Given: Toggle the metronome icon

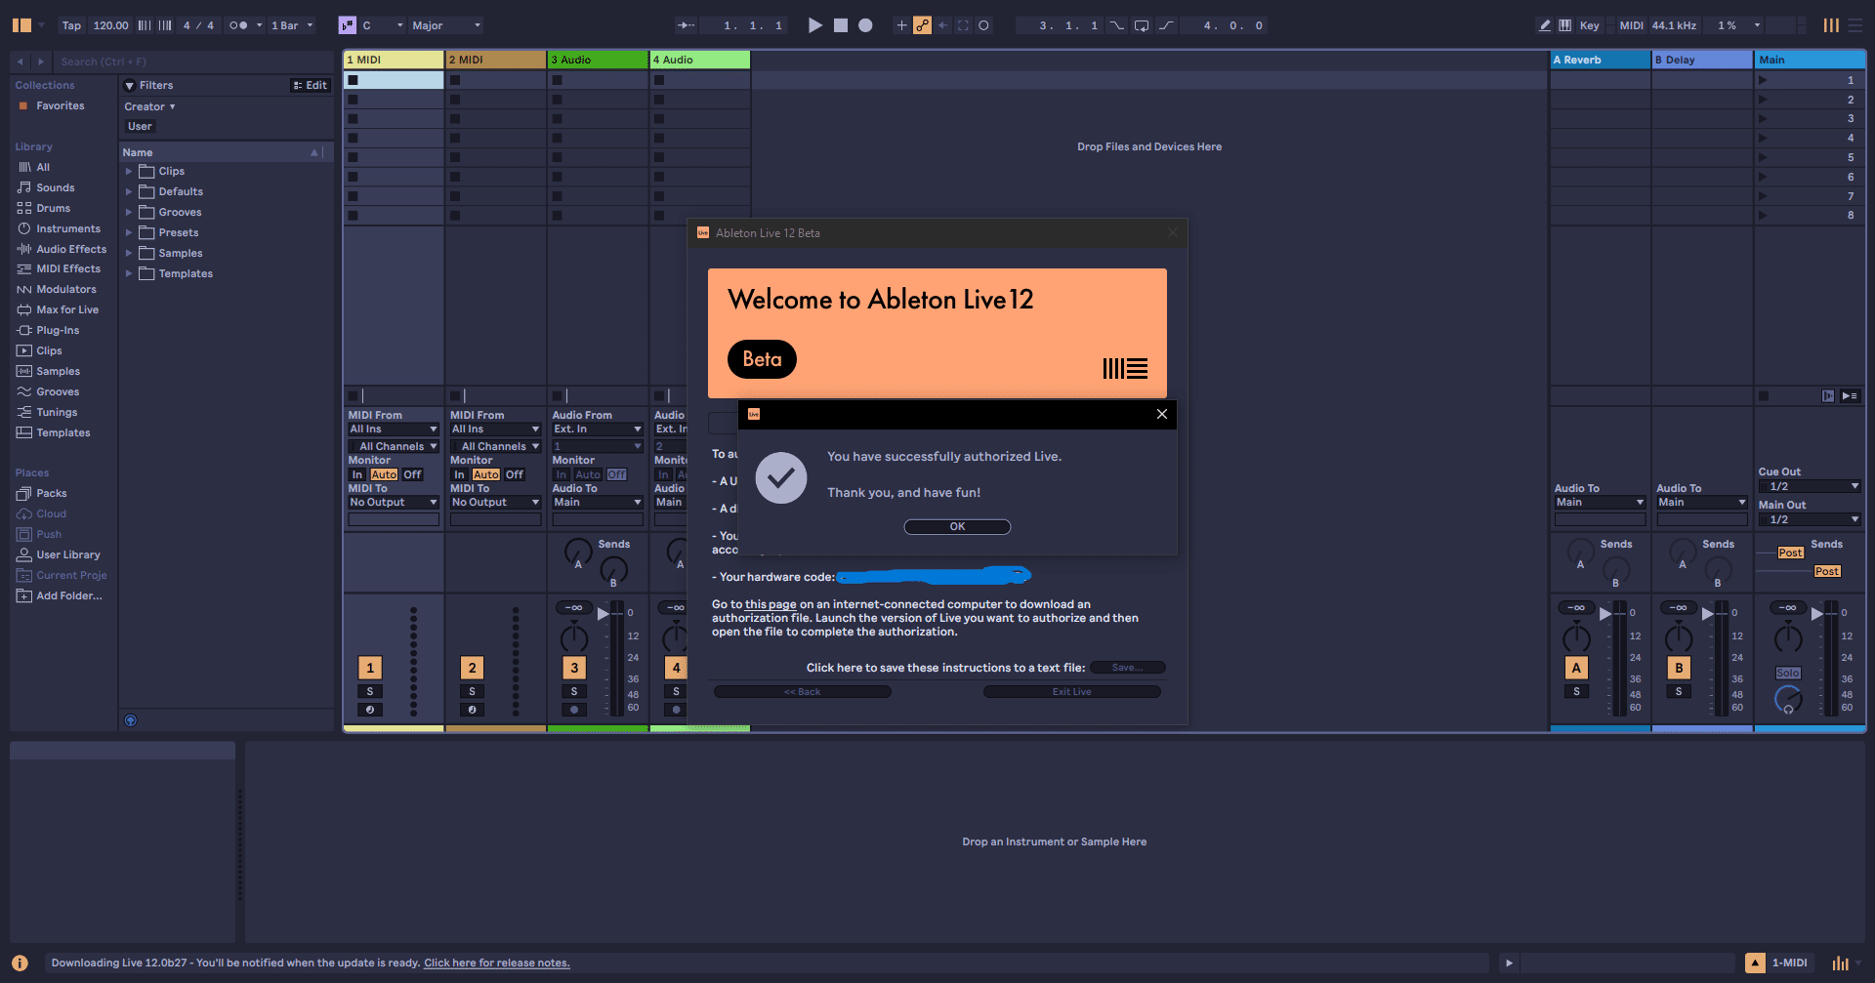Looking at the screenshot, I should tap(238, 25).
